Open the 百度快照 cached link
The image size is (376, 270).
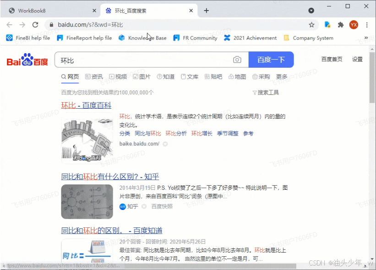tap(162, 206)
